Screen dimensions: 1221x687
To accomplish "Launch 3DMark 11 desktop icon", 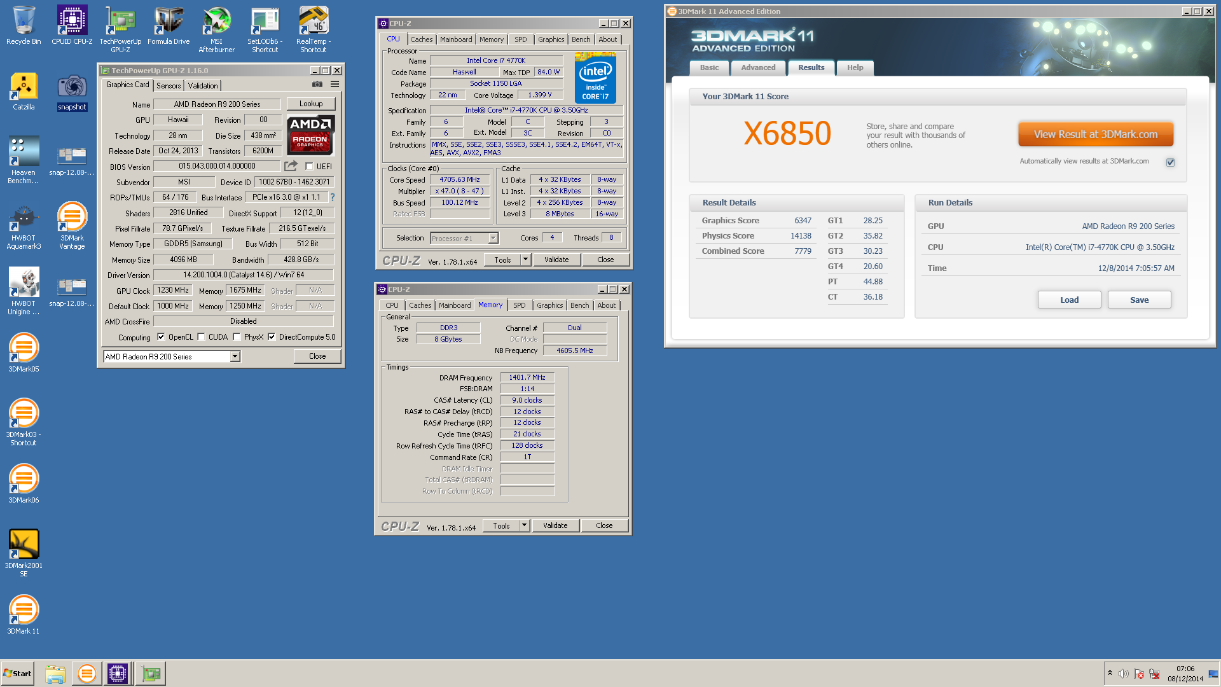I will pyautogui.click(x=24, y=615).
